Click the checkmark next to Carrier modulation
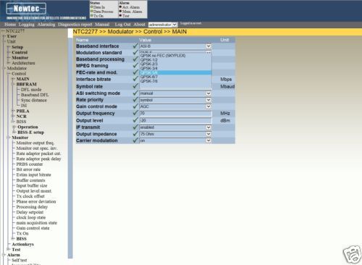This screenshot has width=362, height=265. coord(135,140)
